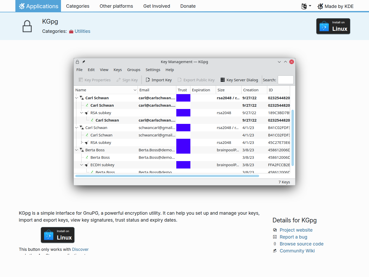Click the horizontal scrollbar of key list
Viewport: 369px width, 277px height.
tap(167, 176)
